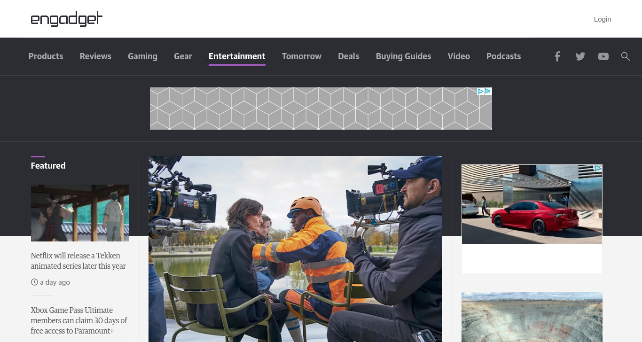Click the 'Featured' heading
Viewport: 642px width, 342px height.
(48, 166)
